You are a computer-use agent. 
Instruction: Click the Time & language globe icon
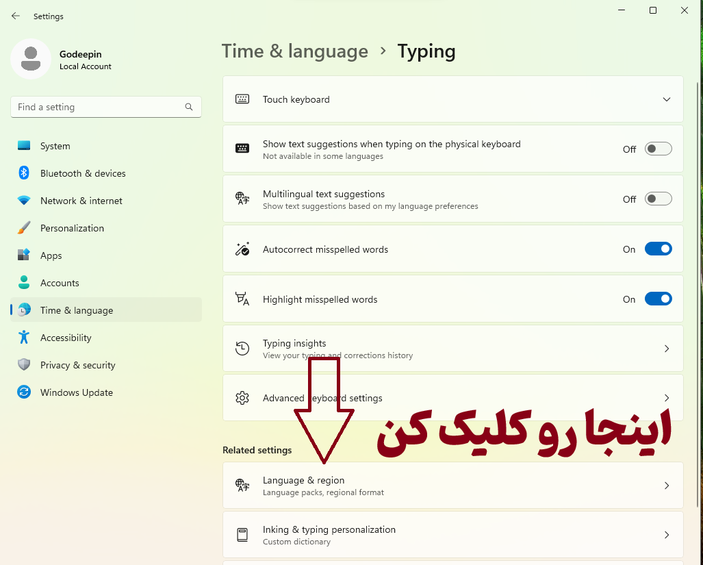pyautogui.click(x=24, y=310)
